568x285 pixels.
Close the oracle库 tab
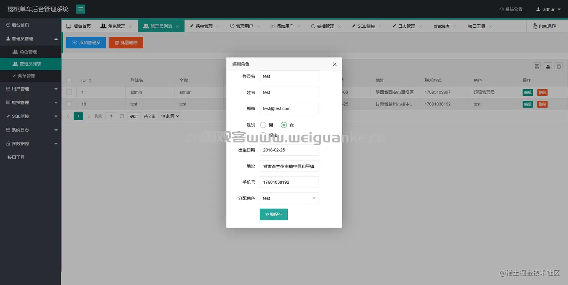(455, 26)
